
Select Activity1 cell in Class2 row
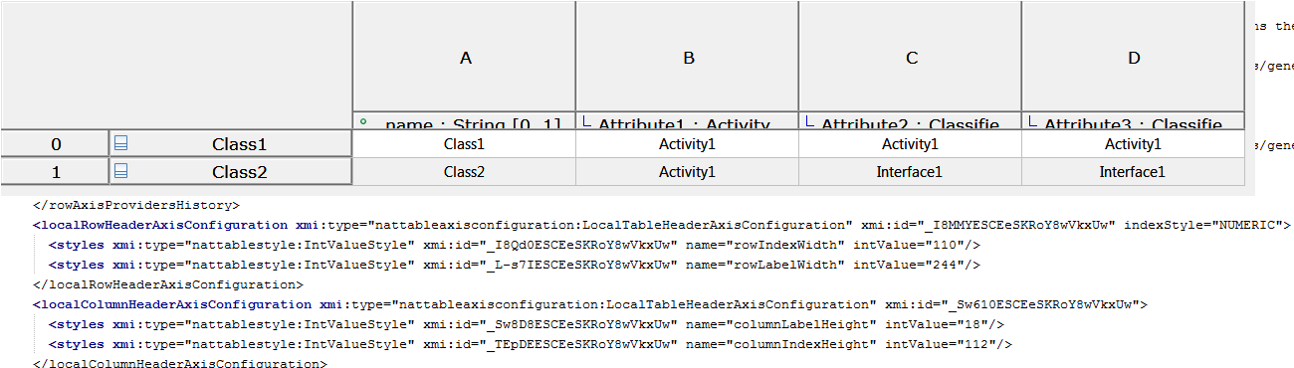tap(687, 172)
